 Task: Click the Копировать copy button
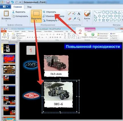point(20,16)
